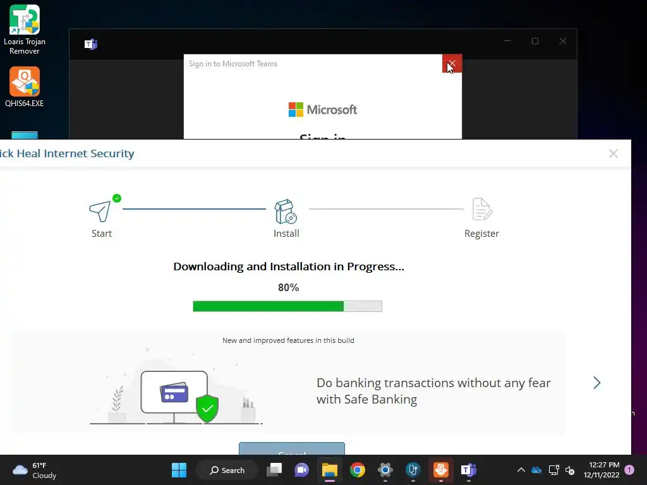Show next feature with right chevron
Viewport: 647px width, 485px height.
tap(596, 383)
